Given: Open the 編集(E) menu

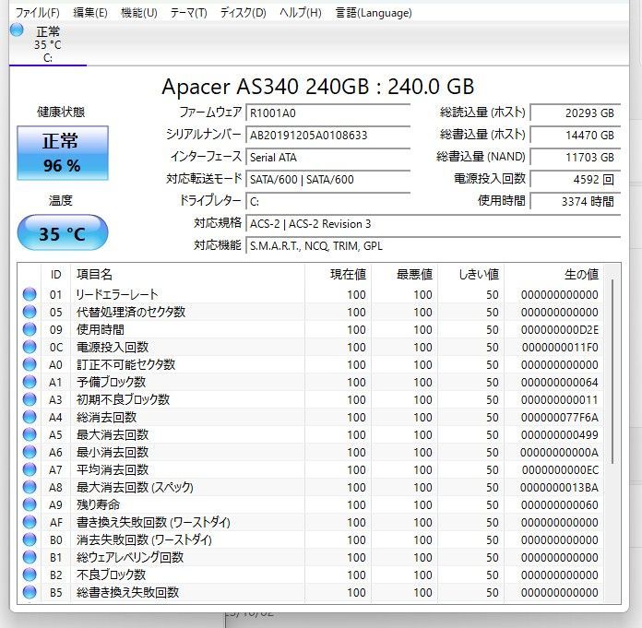Looking at the screenshot, I should pos(90,13).
